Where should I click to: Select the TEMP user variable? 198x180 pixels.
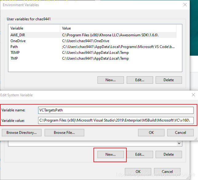tap(93, 52)
